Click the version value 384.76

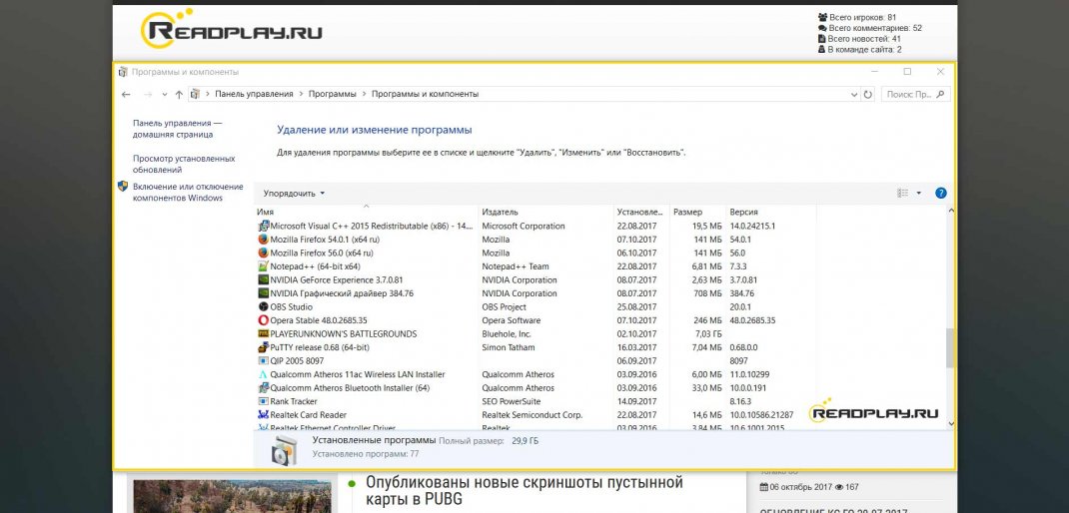pyautogui.click(x=741, y=293)
